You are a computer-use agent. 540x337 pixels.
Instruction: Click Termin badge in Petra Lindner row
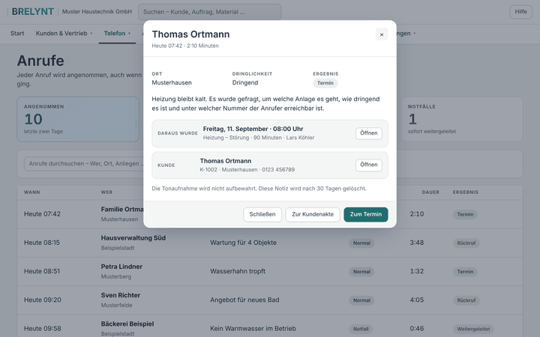point(465,271)
